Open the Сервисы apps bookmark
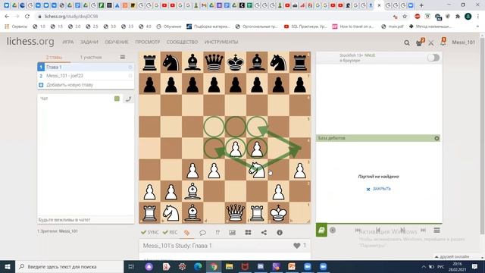The image size is (485, 273). click(16, 27)
